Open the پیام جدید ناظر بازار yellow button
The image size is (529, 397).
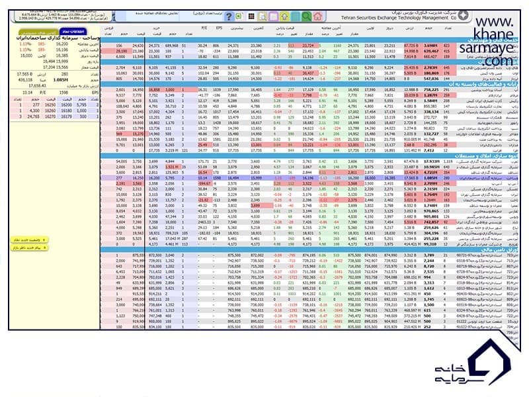(x=29, y=247)
